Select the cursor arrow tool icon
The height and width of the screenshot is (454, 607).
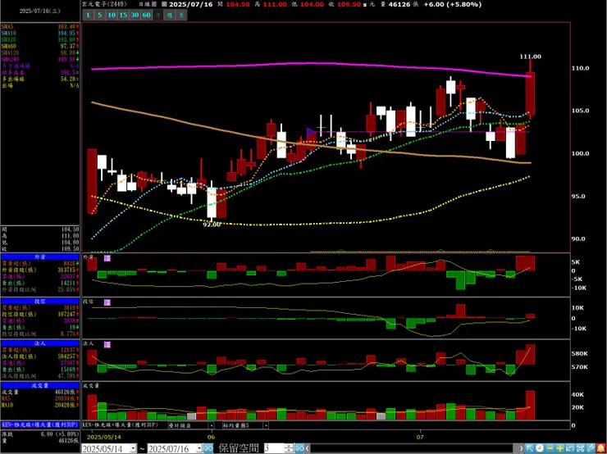(x=529, y=448)
